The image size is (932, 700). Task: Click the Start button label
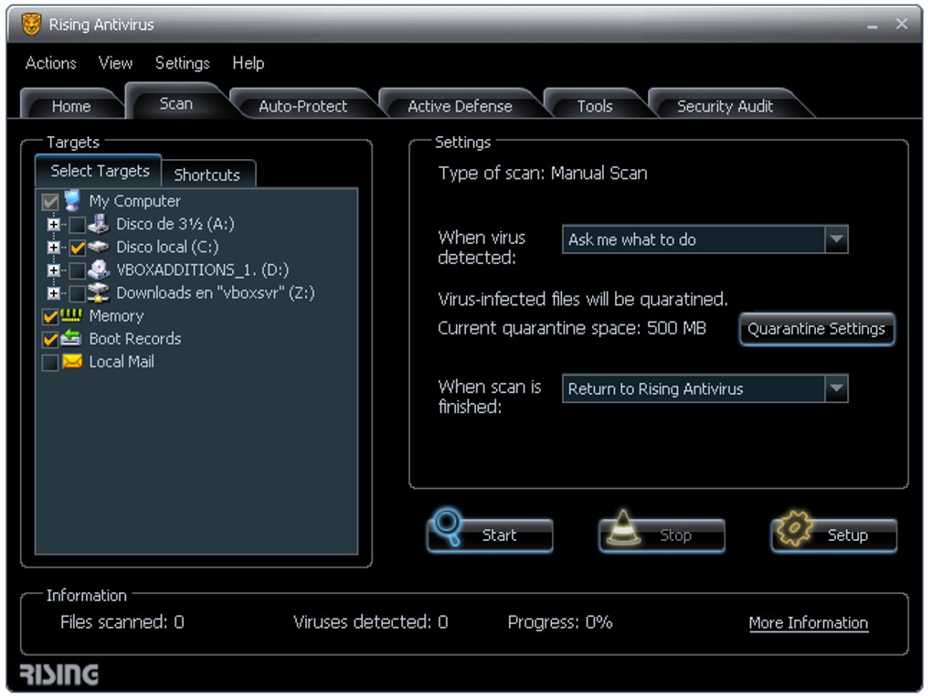(x=499, y=536)
